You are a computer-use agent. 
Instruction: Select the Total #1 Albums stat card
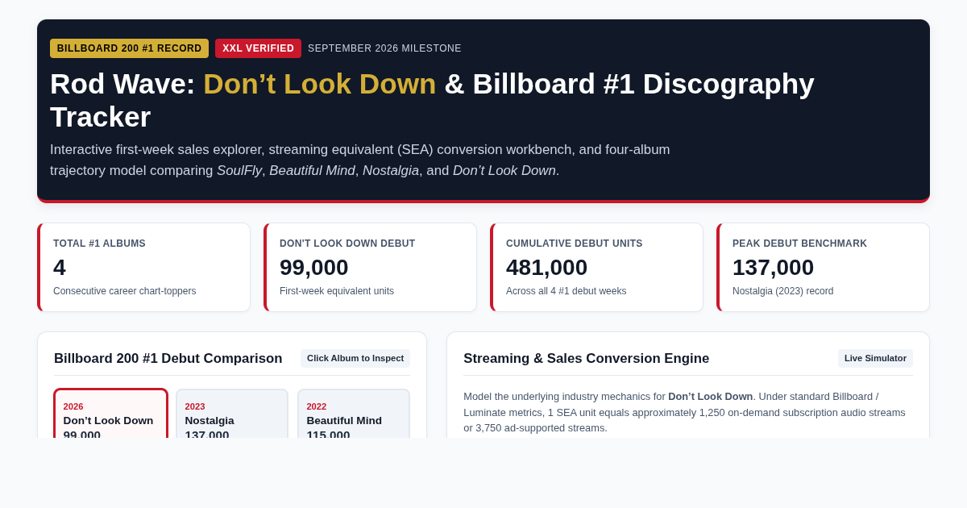[x=143, y=268]
